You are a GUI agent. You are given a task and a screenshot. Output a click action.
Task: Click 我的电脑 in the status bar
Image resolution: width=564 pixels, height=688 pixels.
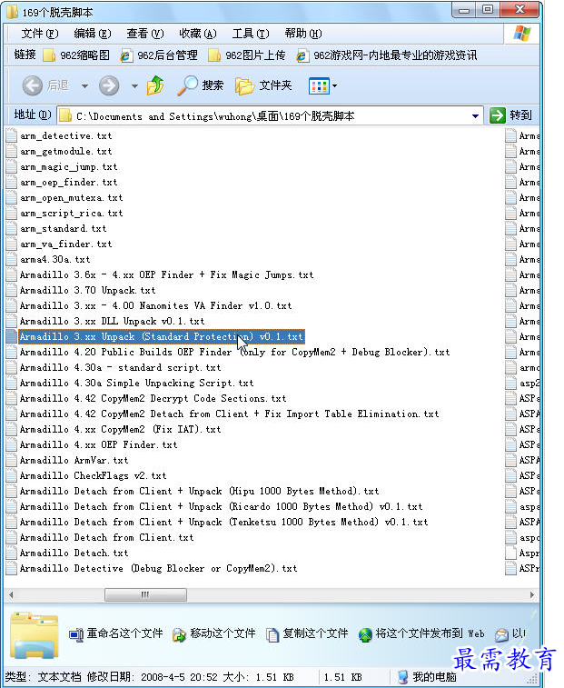(427, 677)
